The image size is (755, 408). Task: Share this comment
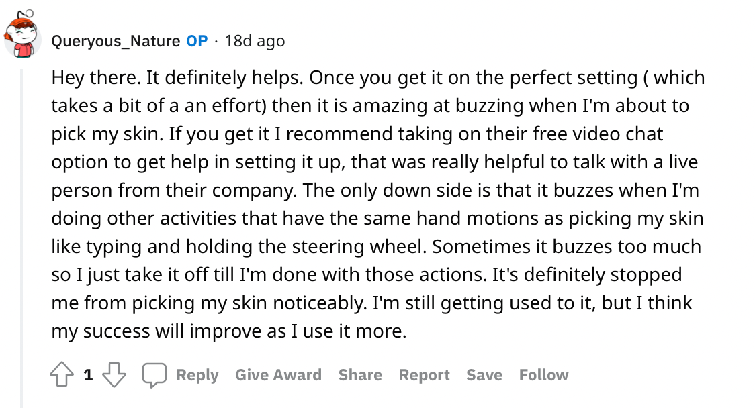click(x=360, y=375)
